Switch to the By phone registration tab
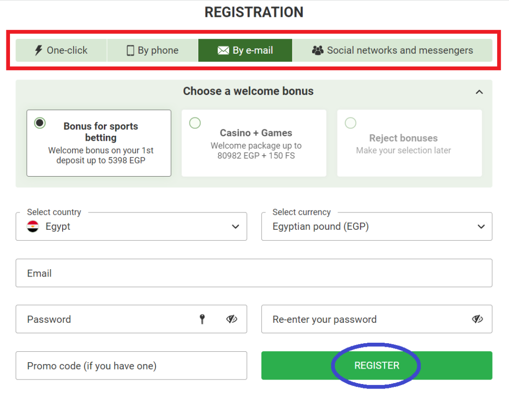This screenshot has height=394, width=509. pos(153,50)
